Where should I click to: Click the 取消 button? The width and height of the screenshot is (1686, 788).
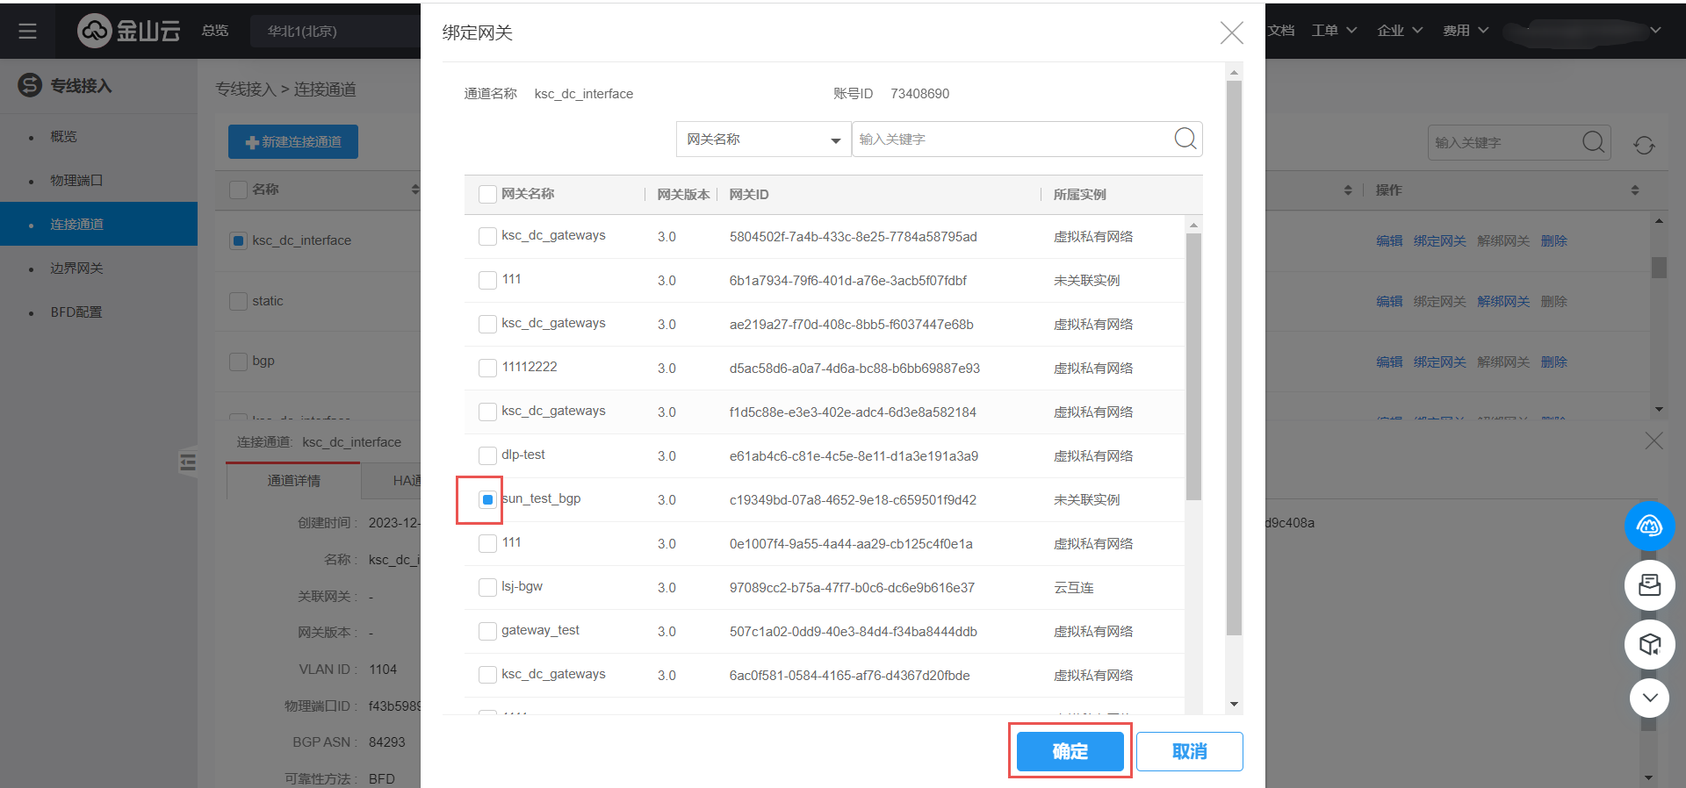pyautogui.click(x=1189, y=751)
